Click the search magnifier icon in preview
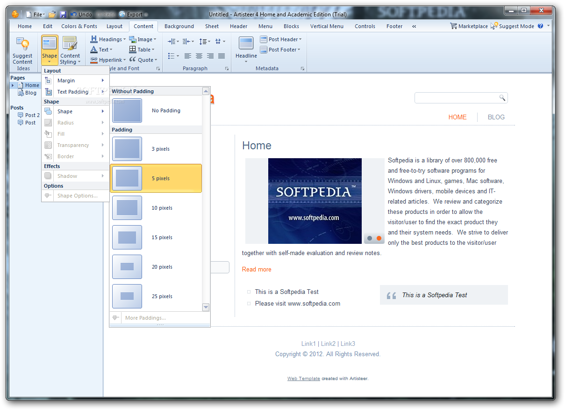 click(502, 98)
